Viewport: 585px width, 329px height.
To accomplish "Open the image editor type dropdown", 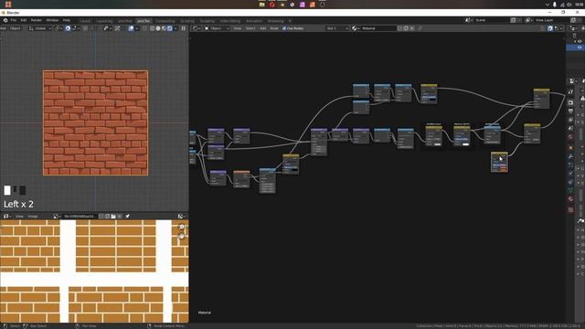I will [6, 217].
